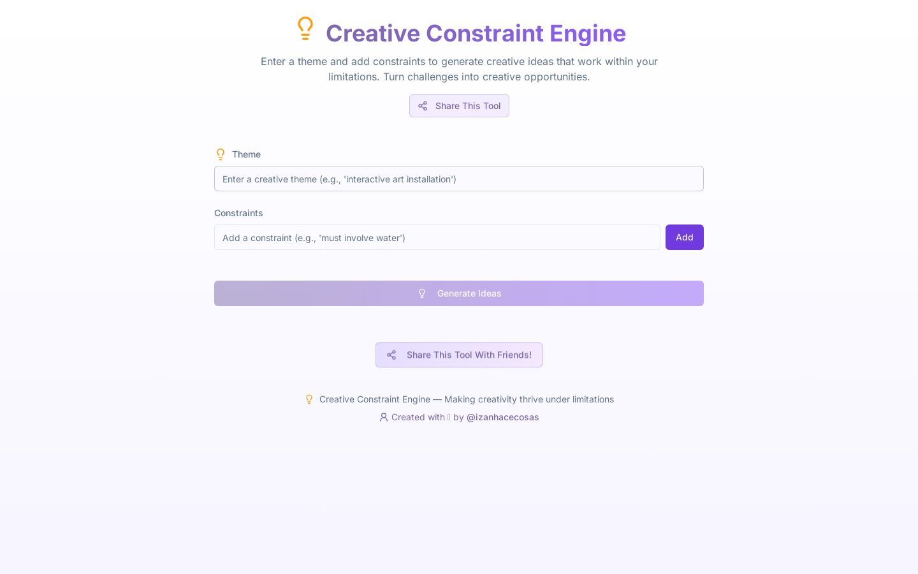
Task: Click the Generate Ideas button
Action: 459,293
